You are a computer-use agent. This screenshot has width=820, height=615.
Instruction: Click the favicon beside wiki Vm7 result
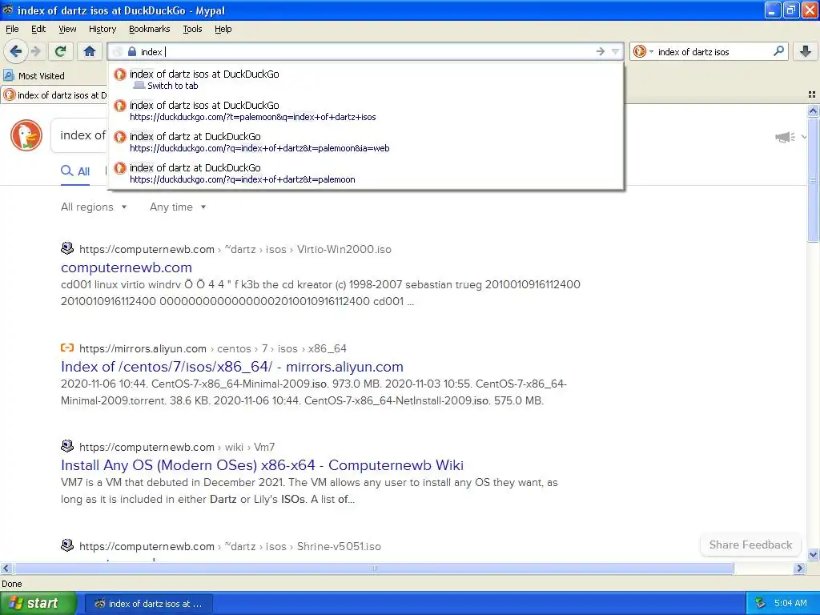click(67, 446)
